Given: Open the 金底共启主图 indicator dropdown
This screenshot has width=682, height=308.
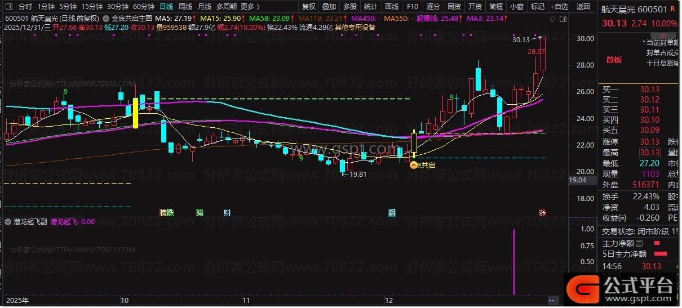Looking at the screenshot, I should (x=107, y=18).
